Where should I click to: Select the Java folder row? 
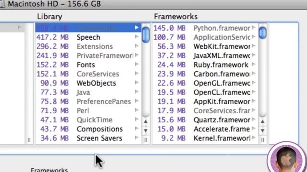pos(88,92)
